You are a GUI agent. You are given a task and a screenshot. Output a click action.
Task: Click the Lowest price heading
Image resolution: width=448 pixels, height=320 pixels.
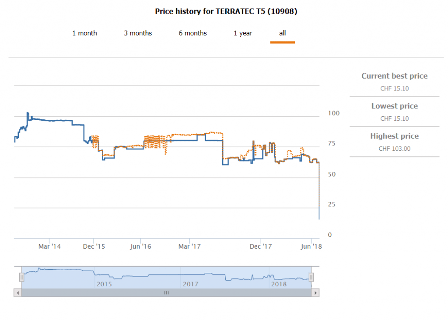[x=394, y=106]
